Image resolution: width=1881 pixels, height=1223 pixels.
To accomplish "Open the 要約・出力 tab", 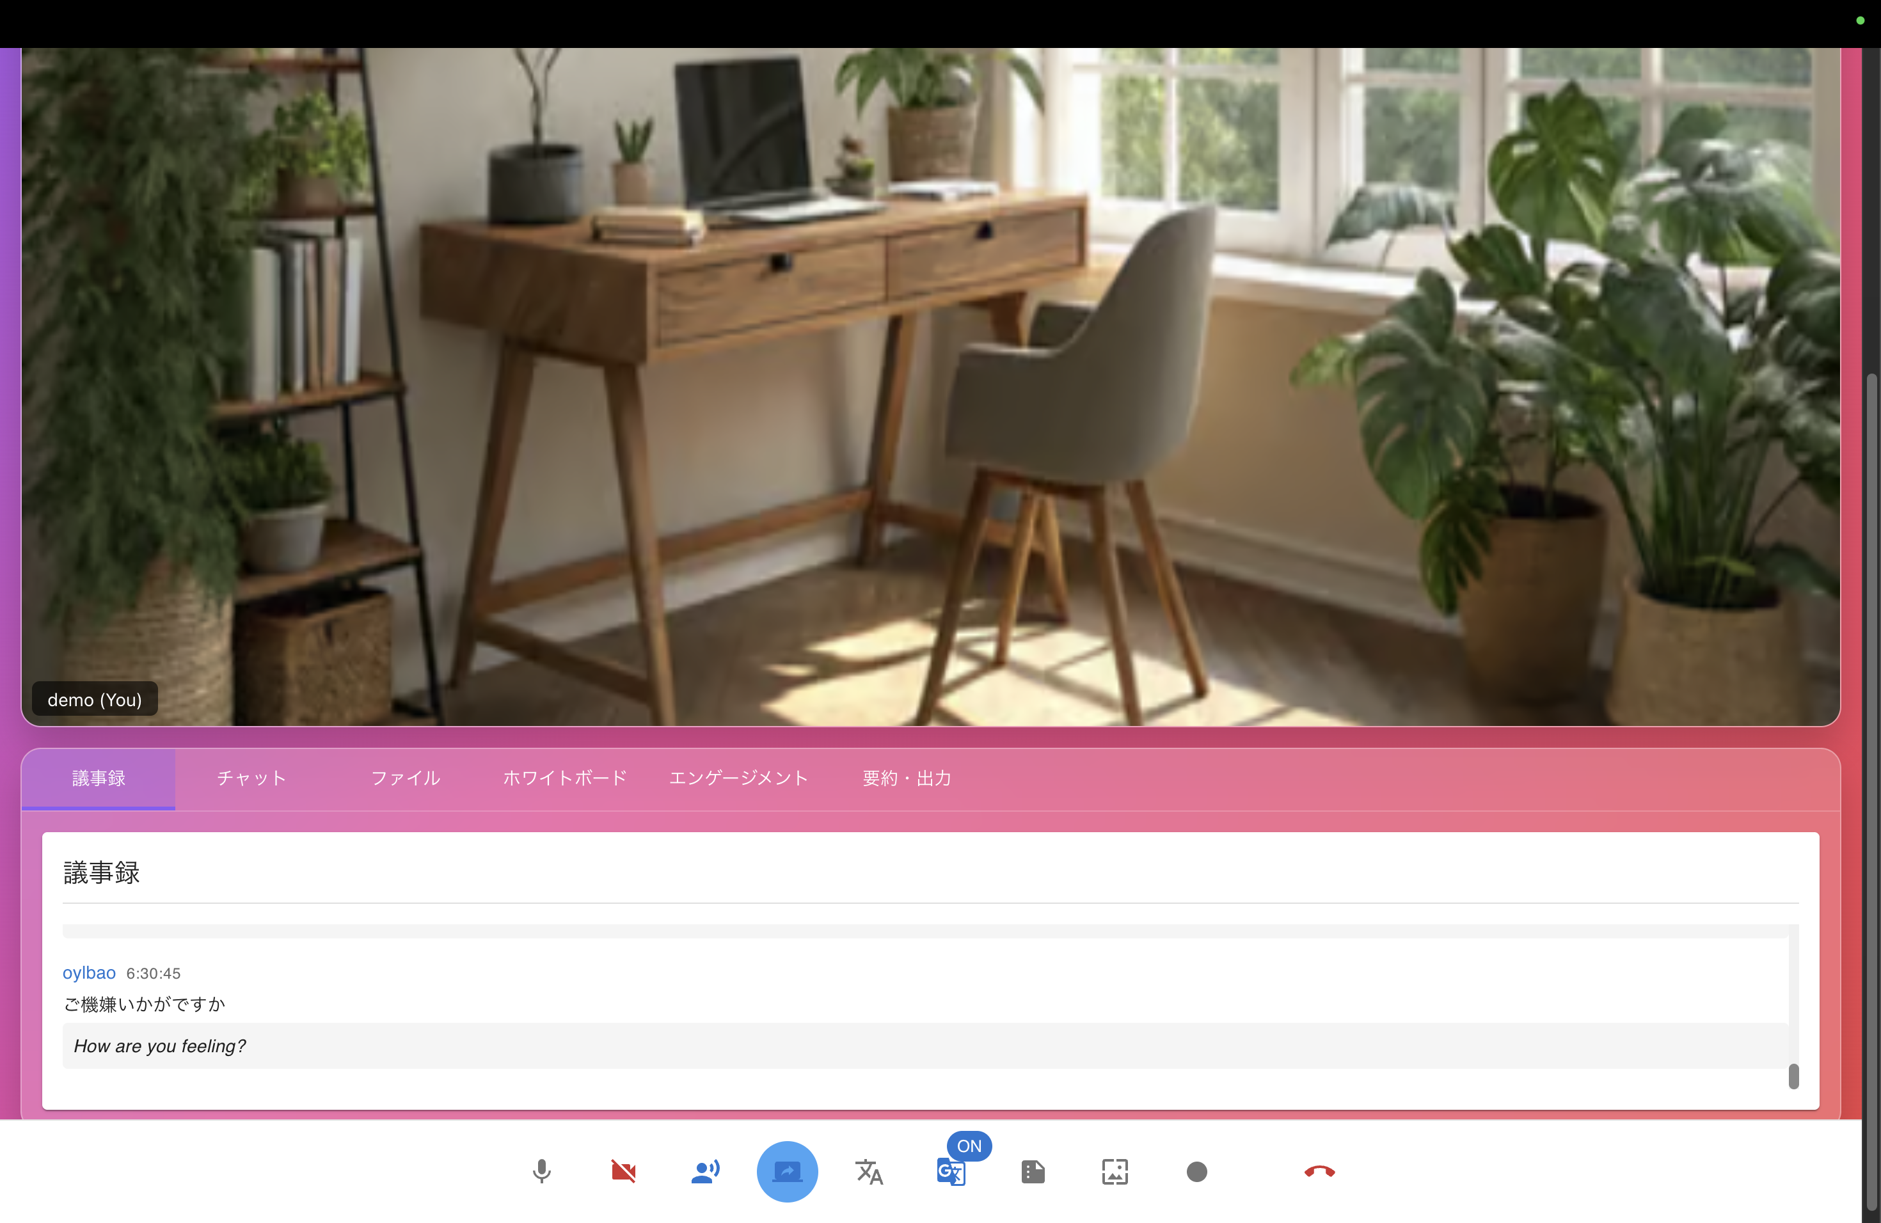I will 907,778.
